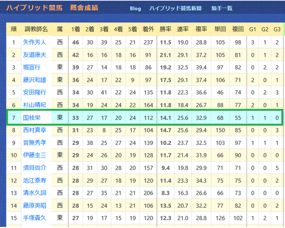Image resolution: width=285 pixels, height=228 pixels.
Task: Click the 勝率 column header
Action: tap(166, 29)
